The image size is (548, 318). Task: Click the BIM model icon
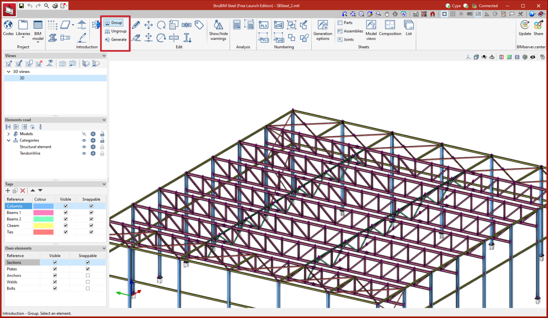coord(38,25)
